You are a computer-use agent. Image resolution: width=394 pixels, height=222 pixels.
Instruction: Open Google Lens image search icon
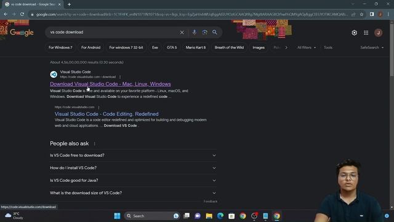tap(205, 32)
